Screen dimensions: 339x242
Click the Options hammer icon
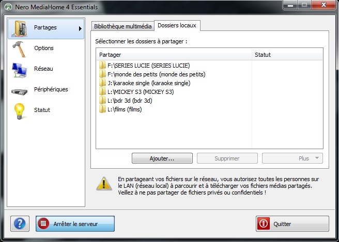(x=20, y=49)
